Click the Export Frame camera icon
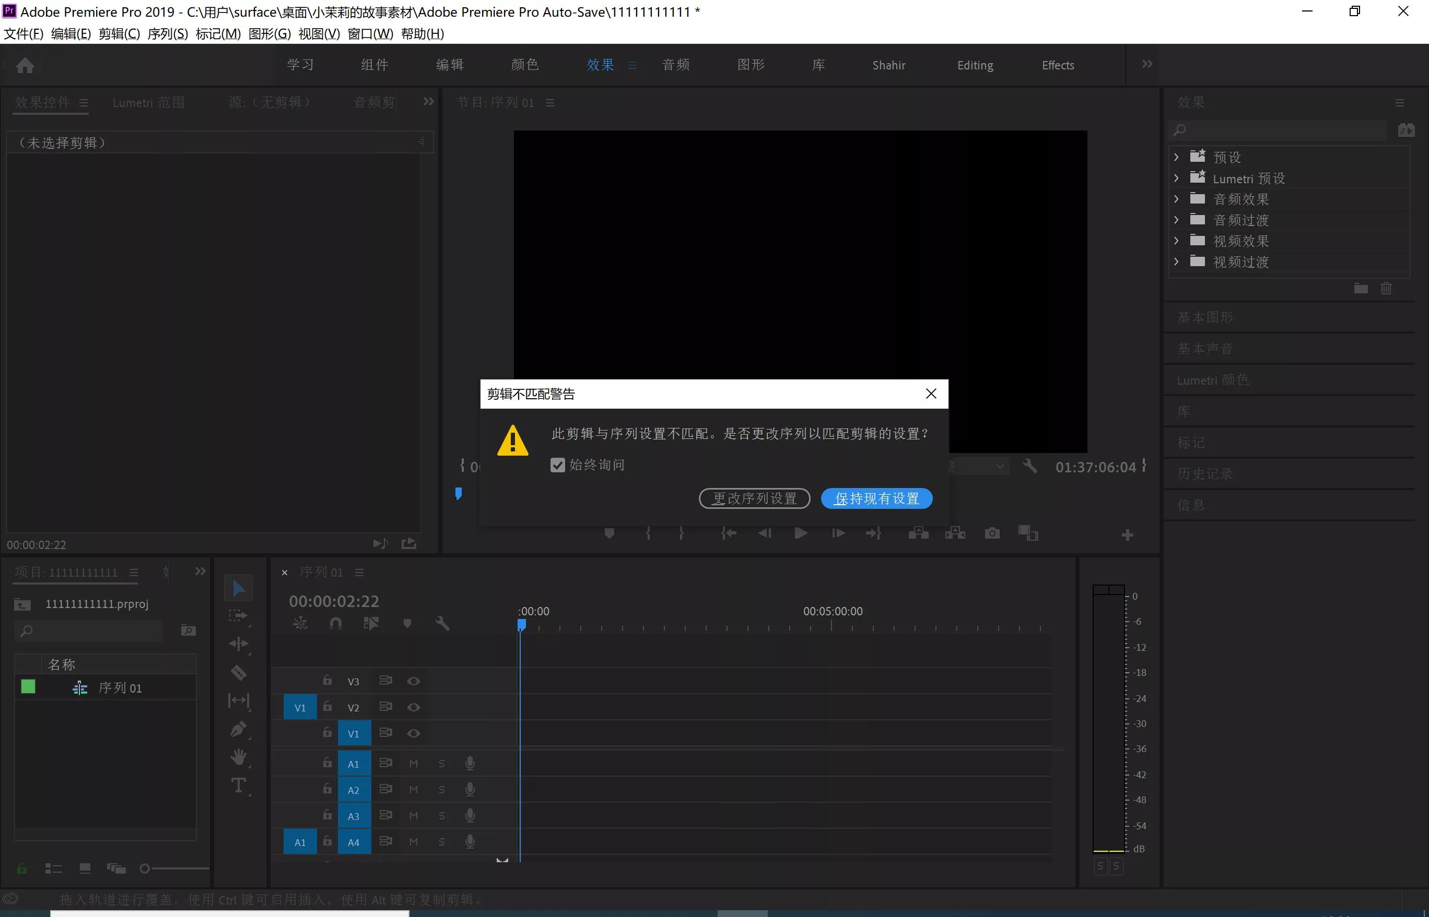Screen dimensions: 1429x917 click(x=992, y=533)
